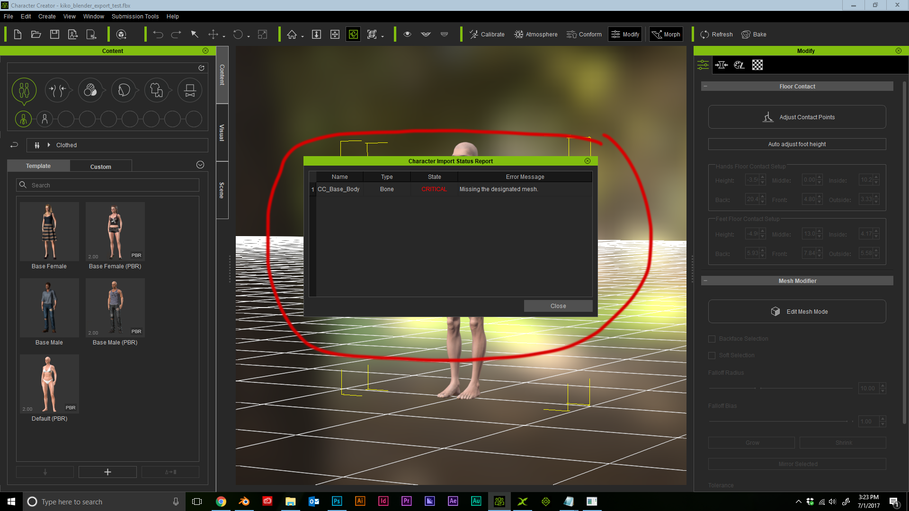Screen dimensions: 909x511
Task: Click the Search input field
Action: (x=108, y=185)
